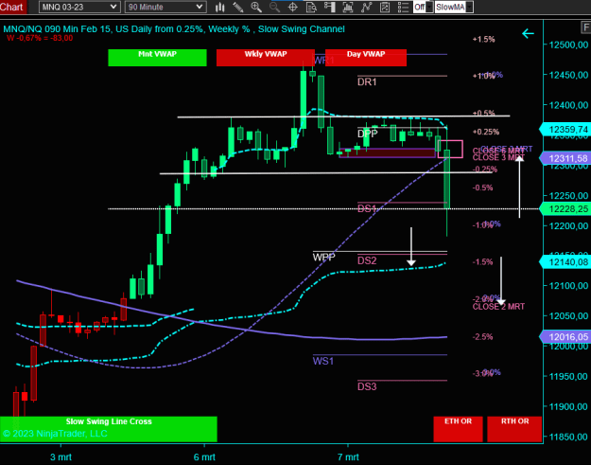Click the DR1 pivot label

(367, 81)
